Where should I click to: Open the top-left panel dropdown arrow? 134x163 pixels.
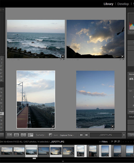pyautogui.click(x=3, y=10)
